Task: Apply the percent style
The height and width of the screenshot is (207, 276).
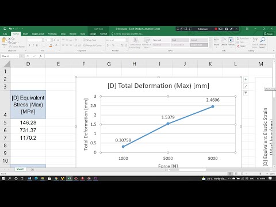Action: tap(113, 45)
